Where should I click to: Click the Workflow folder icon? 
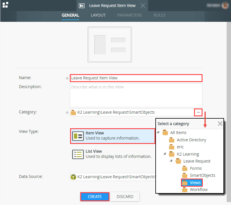point(185,190)
